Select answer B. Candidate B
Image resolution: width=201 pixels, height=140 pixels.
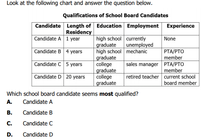pyautogui.click(x=30, y=113)
